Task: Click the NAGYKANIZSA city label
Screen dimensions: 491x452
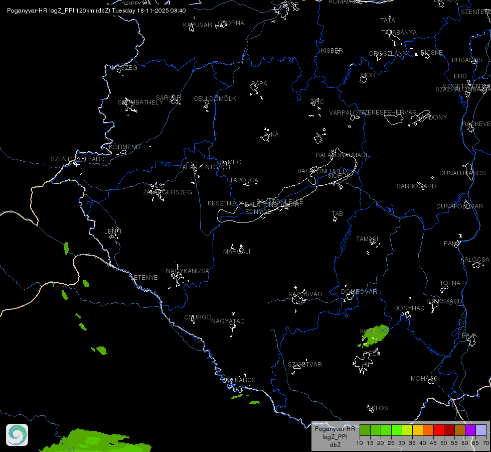Action: (x=187, y=271)
